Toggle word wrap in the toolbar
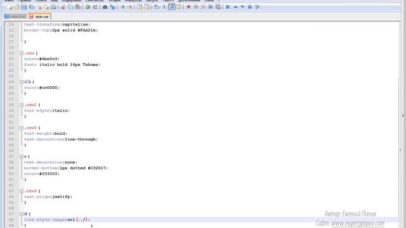The height and width of the screenshot is (228, 406). [x=157, y=7]
